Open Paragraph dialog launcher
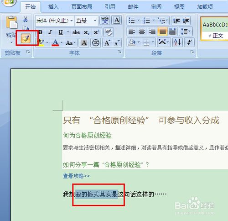Screen dimensions: 228x221 click(x=192, y=52)
